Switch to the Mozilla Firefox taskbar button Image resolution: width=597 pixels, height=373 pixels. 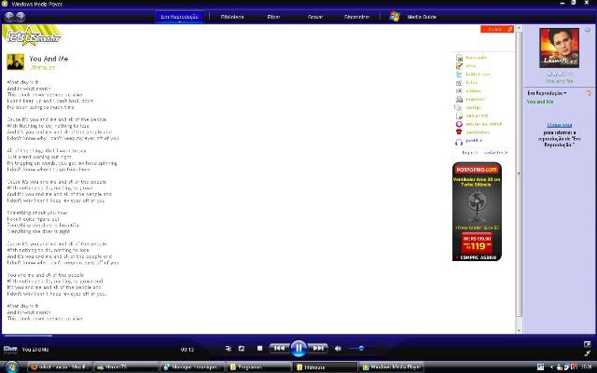60,366
